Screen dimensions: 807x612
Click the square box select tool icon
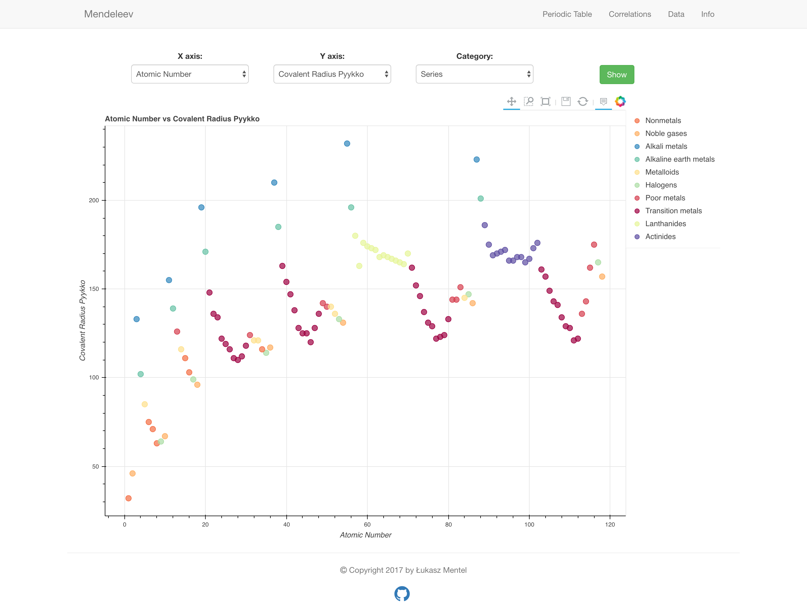[545, 101]
